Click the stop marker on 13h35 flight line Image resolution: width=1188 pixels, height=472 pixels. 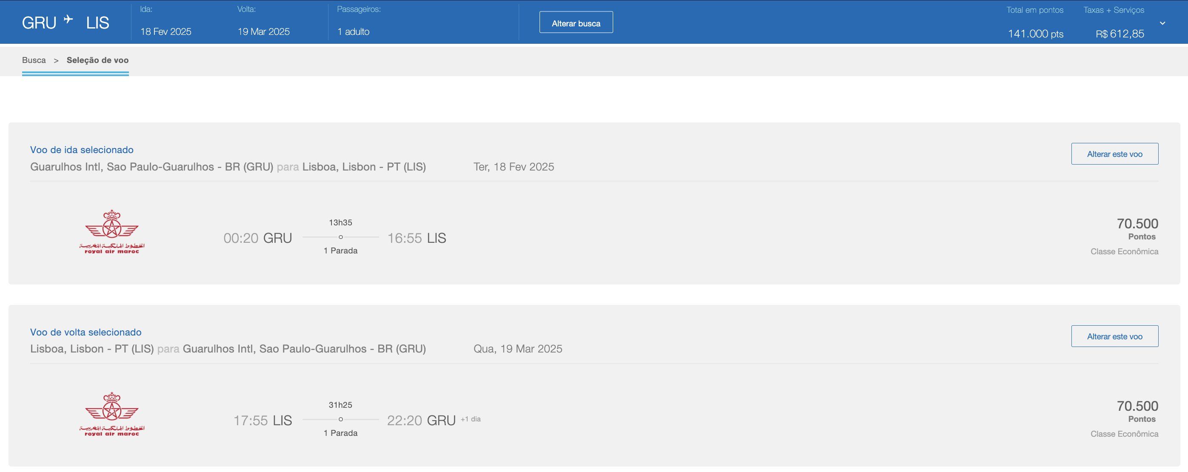click(x=340, y=237)
